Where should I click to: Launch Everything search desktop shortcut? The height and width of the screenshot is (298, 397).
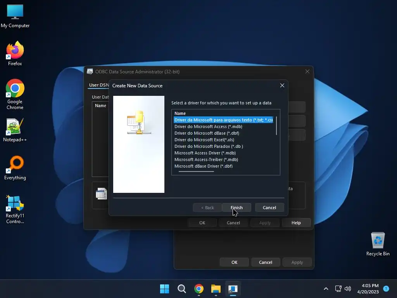[x=15, y=168]
